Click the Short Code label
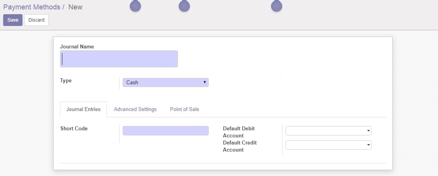 74,129
